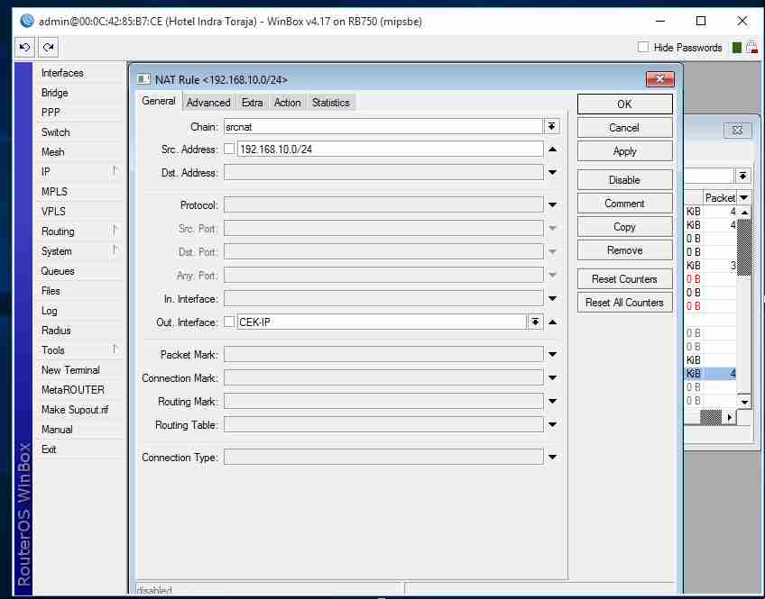Switch to the Action tab
The image size is (765, 599).
[x=288, y=103]
